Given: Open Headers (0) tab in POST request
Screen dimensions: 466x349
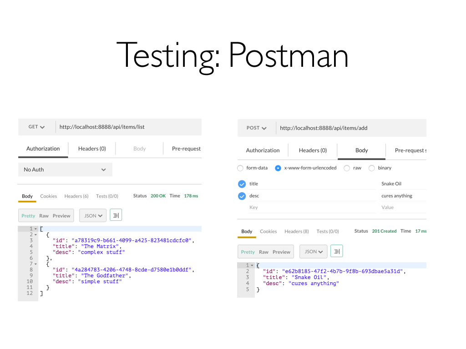Looking at the screenshot, I should pyautogui.click(x=313, y=150).
